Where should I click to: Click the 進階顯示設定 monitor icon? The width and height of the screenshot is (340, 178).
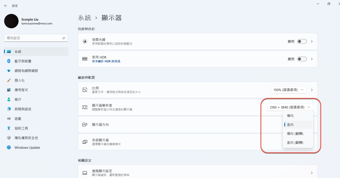pos(85,173)
